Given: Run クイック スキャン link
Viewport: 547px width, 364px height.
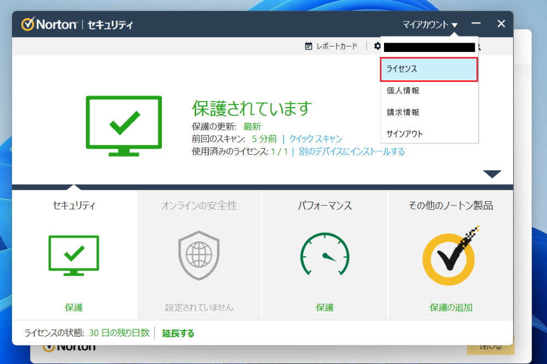Looking at the screenshot, I should (316, 139).
